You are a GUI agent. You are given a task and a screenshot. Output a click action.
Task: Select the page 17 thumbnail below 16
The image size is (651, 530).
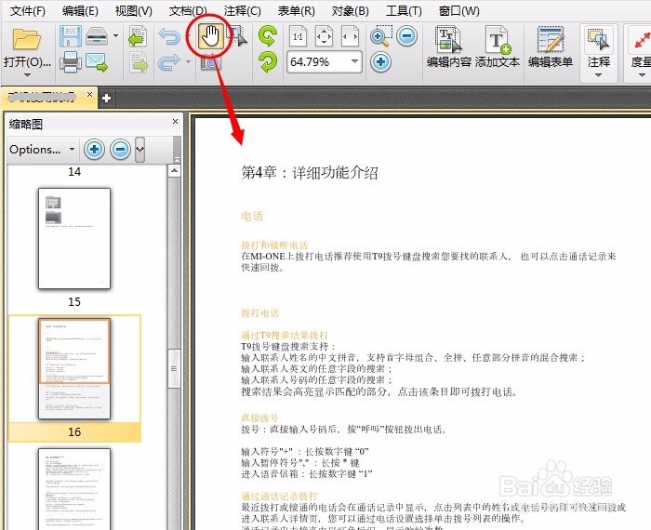point(74,489)
